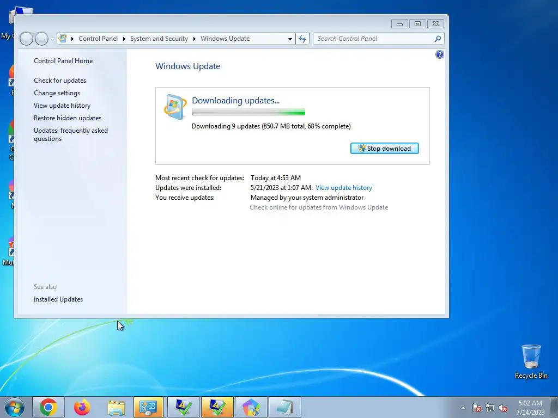This screenshot has height=418, width=558.
Task: Click the magnifier search icon
Action: (438, 39)
